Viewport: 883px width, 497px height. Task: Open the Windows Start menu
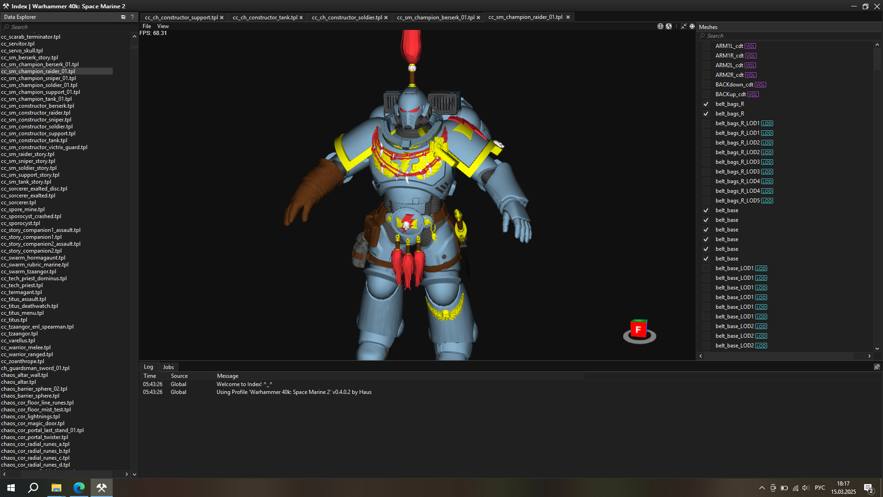(11, 488)
